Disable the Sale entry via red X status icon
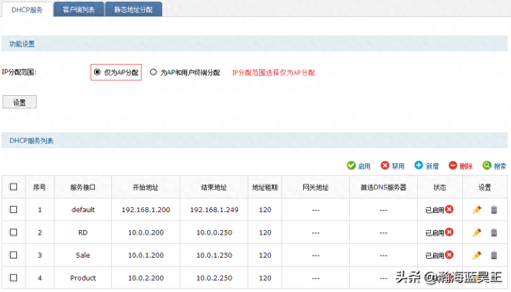Screen dimensions: 511x292 [450, 255]
